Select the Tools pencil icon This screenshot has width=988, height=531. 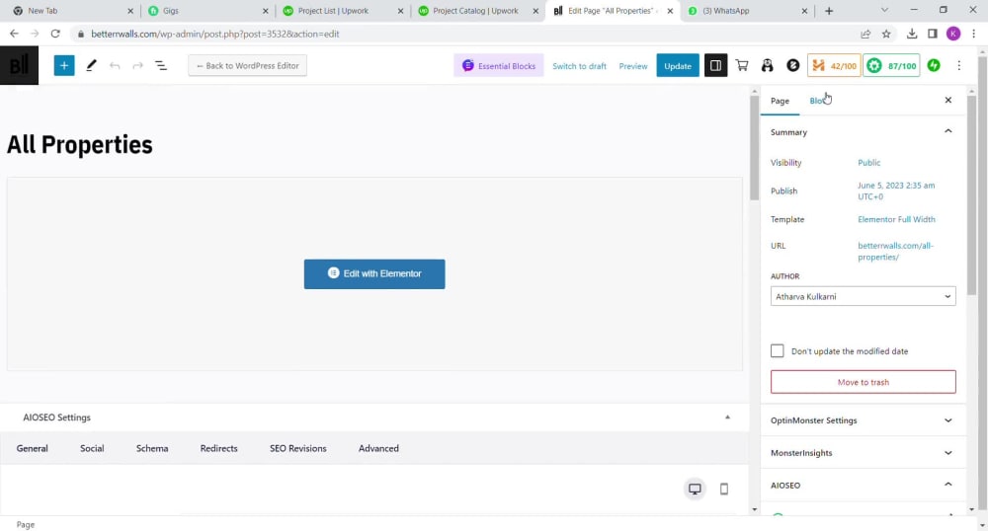click(91, 65)
